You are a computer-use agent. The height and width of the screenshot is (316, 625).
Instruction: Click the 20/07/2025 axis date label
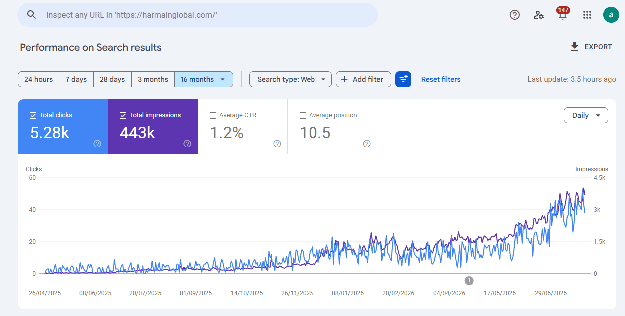click(146, 293)
